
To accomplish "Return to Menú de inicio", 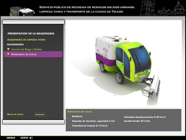I will [x=15, y=114].
